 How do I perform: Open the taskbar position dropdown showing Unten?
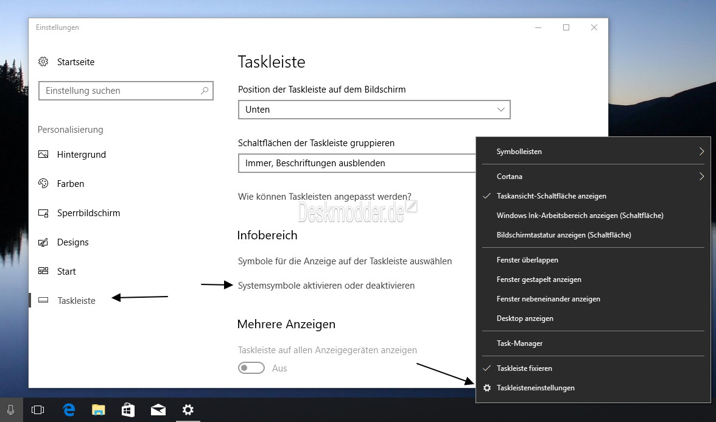click(x=374, y=110)
